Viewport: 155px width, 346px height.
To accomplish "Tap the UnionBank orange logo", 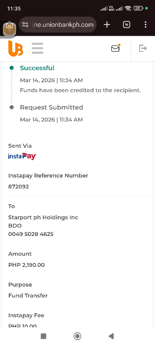I will [16, 49].
